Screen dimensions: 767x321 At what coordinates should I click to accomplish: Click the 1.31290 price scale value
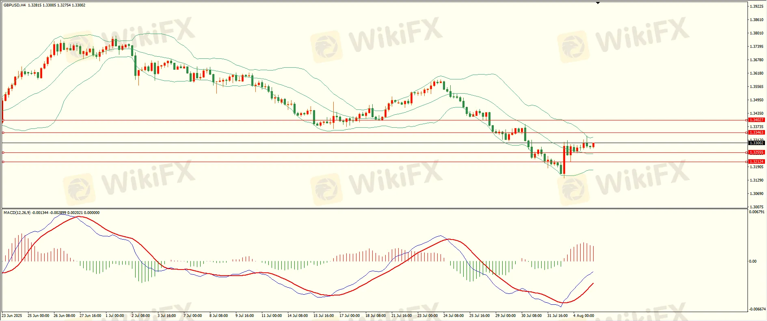(x=756, y=180)
